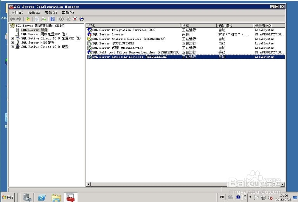
Task: Click the horizontal scrollbar right arrow
Action: click(283, 184)
